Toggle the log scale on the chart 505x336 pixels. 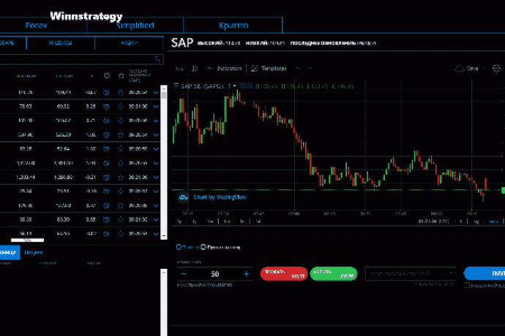(x=476, y=221)
